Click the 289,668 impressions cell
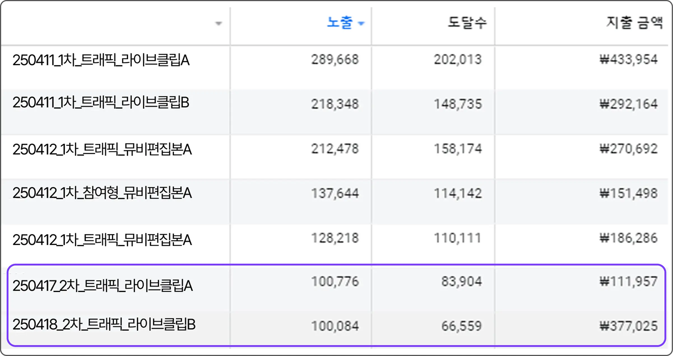Screen dimensions: 673x356 click(x=335, y=59)
